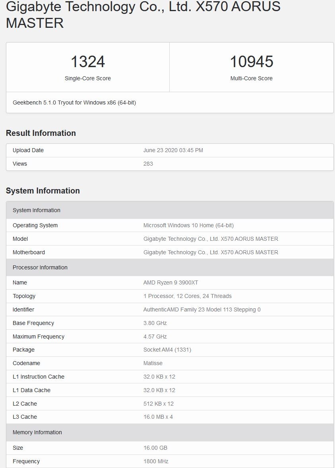The width and height of the screenshot is (335, 468).
Task: Select the Single-Core Score of 1324
Action: coord(87,62)
